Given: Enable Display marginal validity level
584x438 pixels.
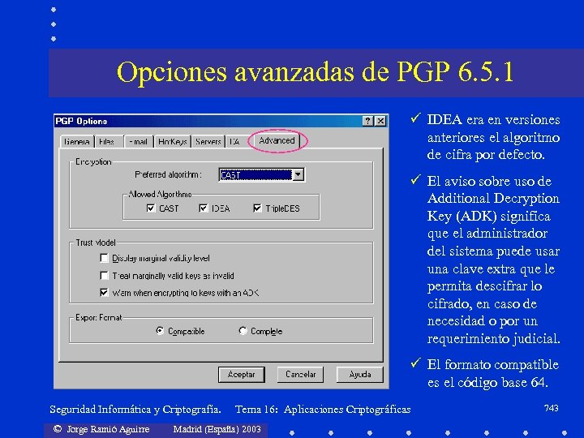Looking at the screenshot, I should (x=105, y=258).
